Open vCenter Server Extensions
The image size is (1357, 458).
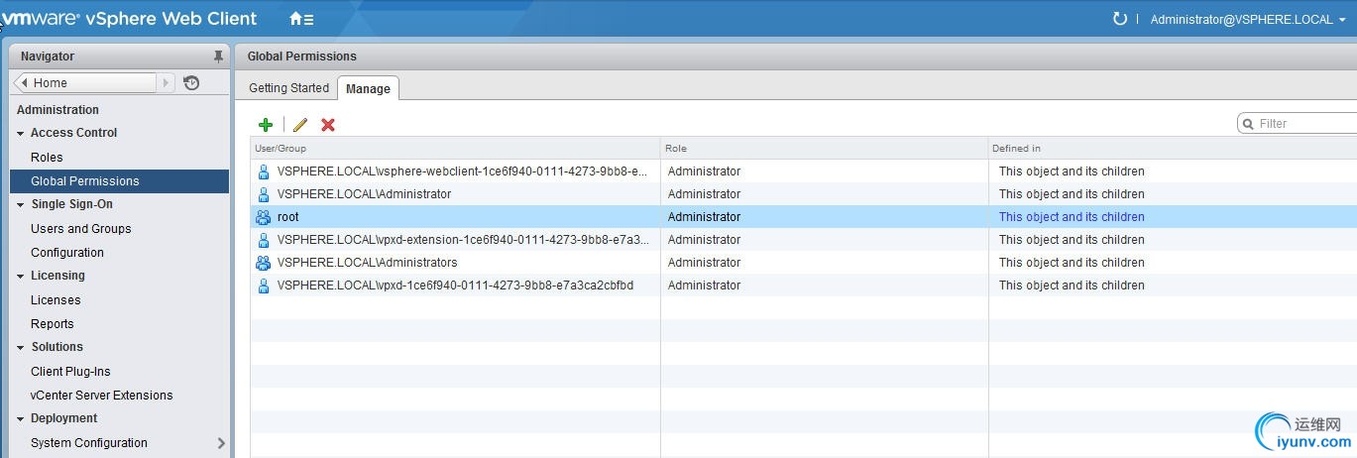coord(101,396)
